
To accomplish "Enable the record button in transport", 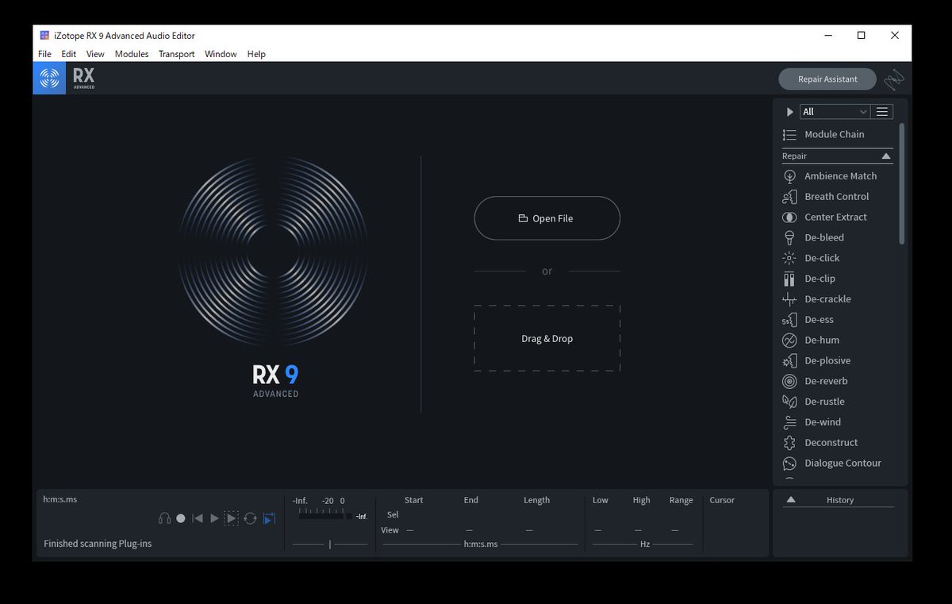I will [x=181, y=517].
